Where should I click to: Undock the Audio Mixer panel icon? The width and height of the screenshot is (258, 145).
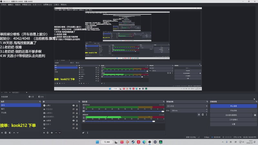click(164, 101)
